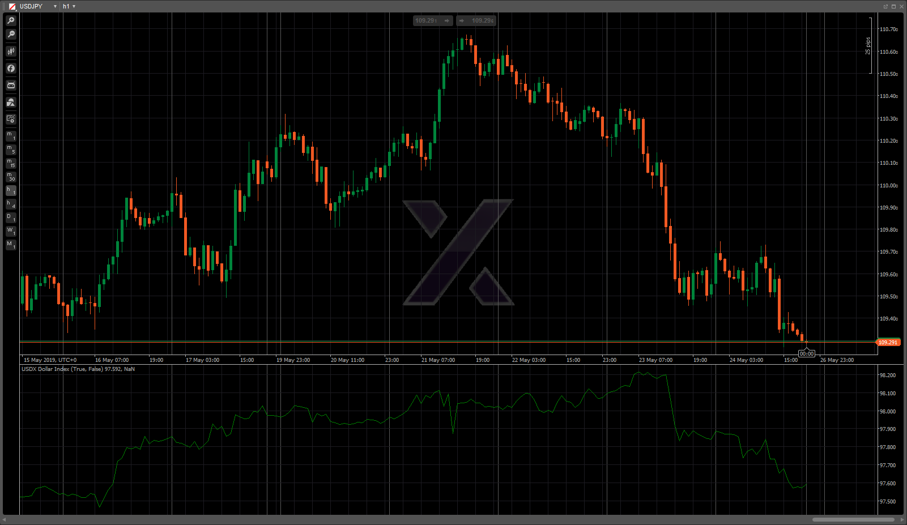This screenshot has height=525, width=907.
Task: Click the scroll left arrow
Action: (4, 519)
